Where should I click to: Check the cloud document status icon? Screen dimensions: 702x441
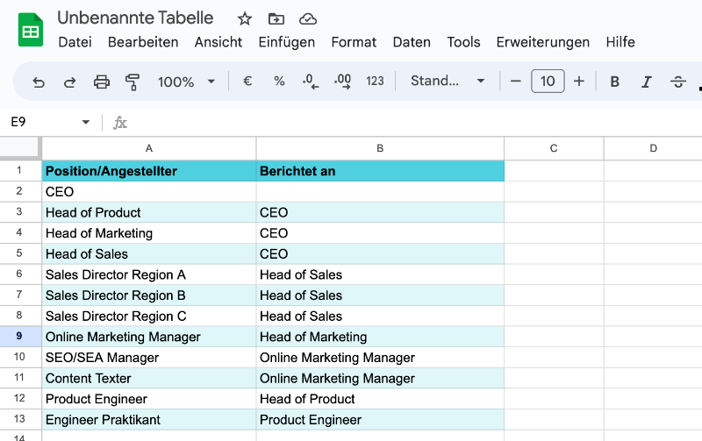tap(307, 18)
